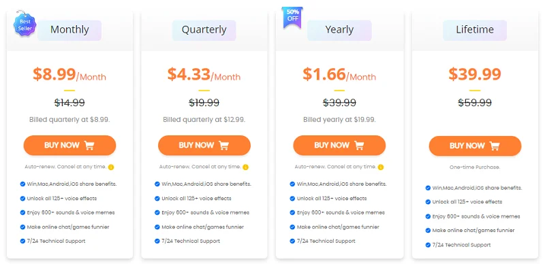Buy the Quarterly plan now
545x264 pixels.
(x=204, y=145)
